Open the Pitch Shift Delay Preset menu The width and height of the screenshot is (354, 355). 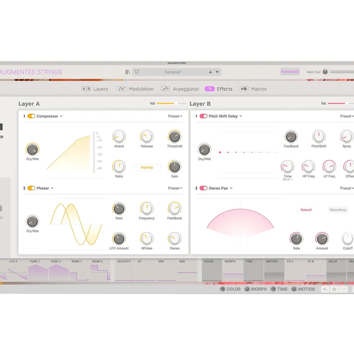(347, 116)
